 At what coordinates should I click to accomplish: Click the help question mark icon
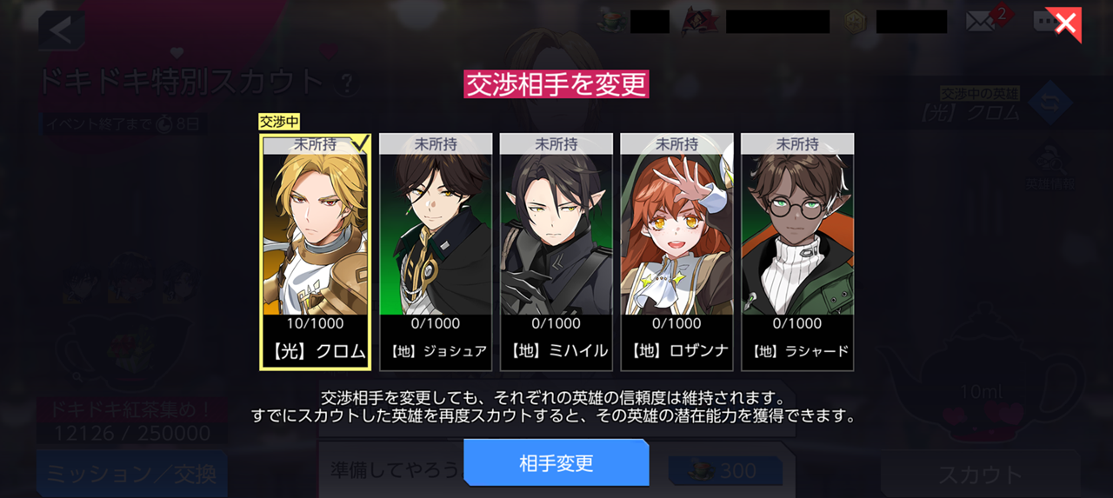tap(347, 83)
